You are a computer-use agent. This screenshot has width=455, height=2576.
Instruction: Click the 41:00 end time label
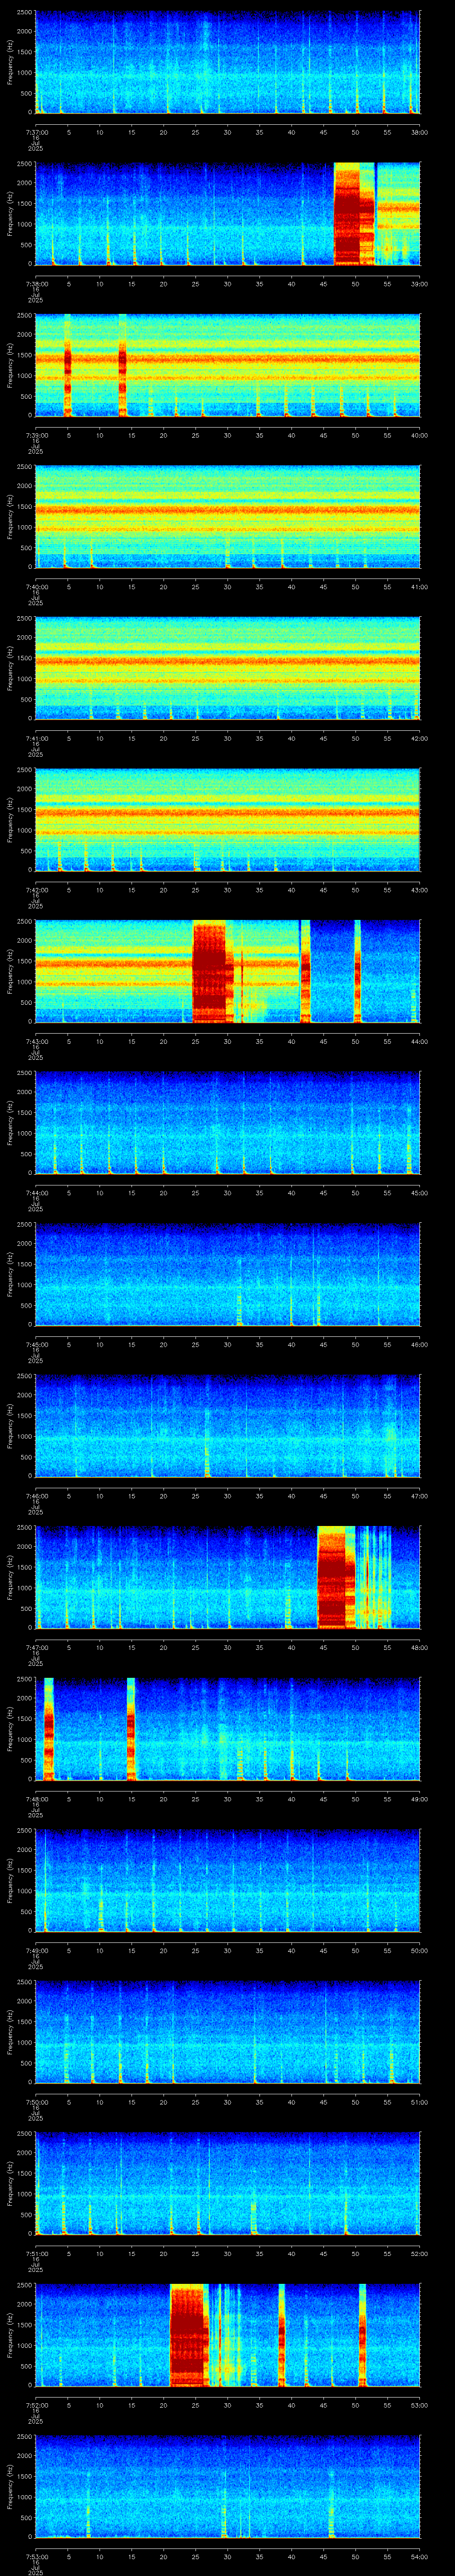pyautogui.click(x=420, y=586)
